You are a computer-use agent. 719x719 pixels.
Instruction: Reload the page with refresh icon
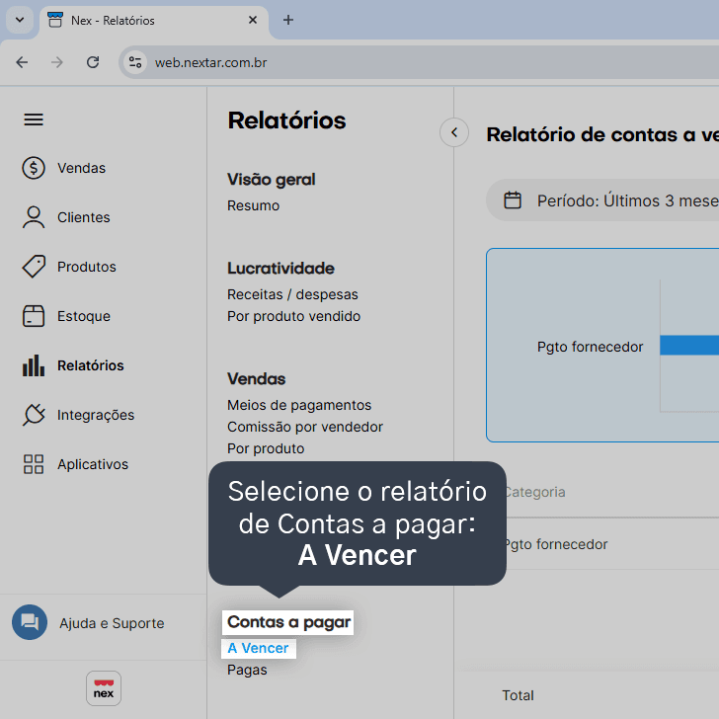[93, 62]
